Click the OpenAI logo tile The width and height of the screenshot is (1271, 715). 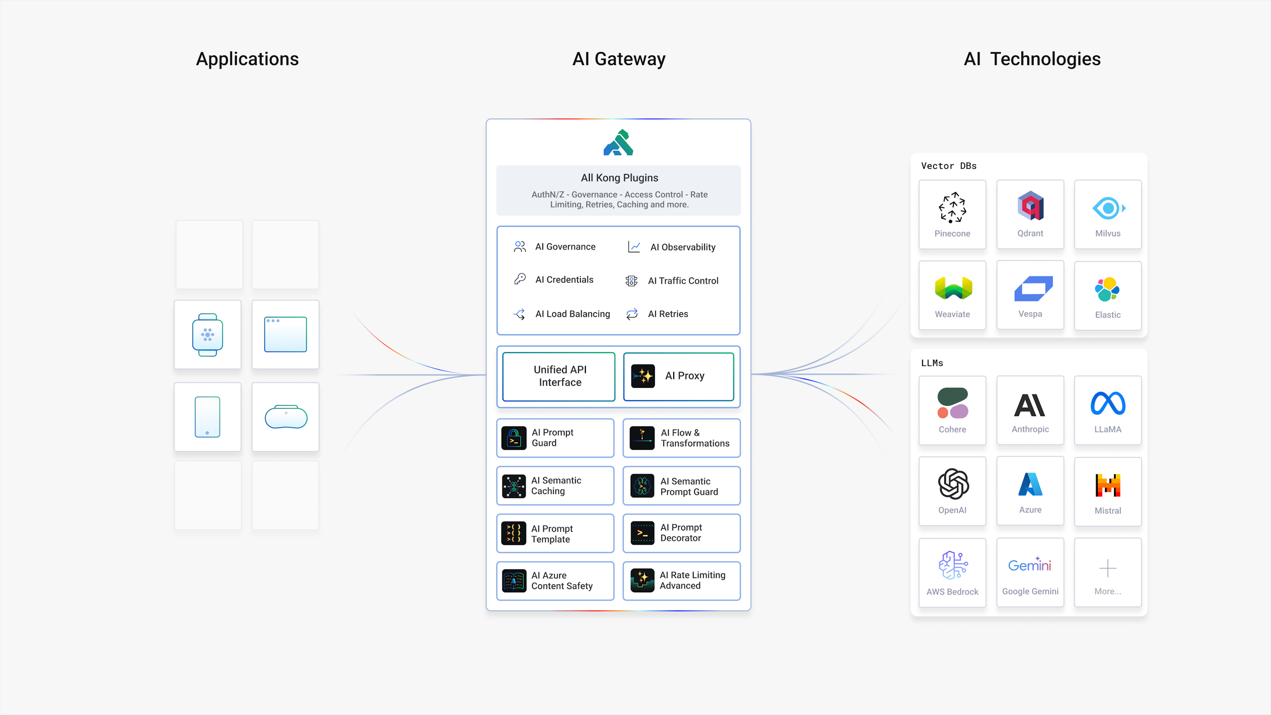click(x=952, y=491)
